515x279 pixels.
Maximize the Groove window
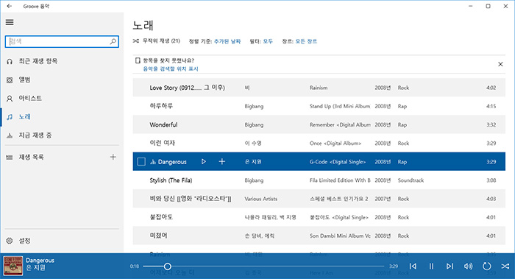point(488,6)
